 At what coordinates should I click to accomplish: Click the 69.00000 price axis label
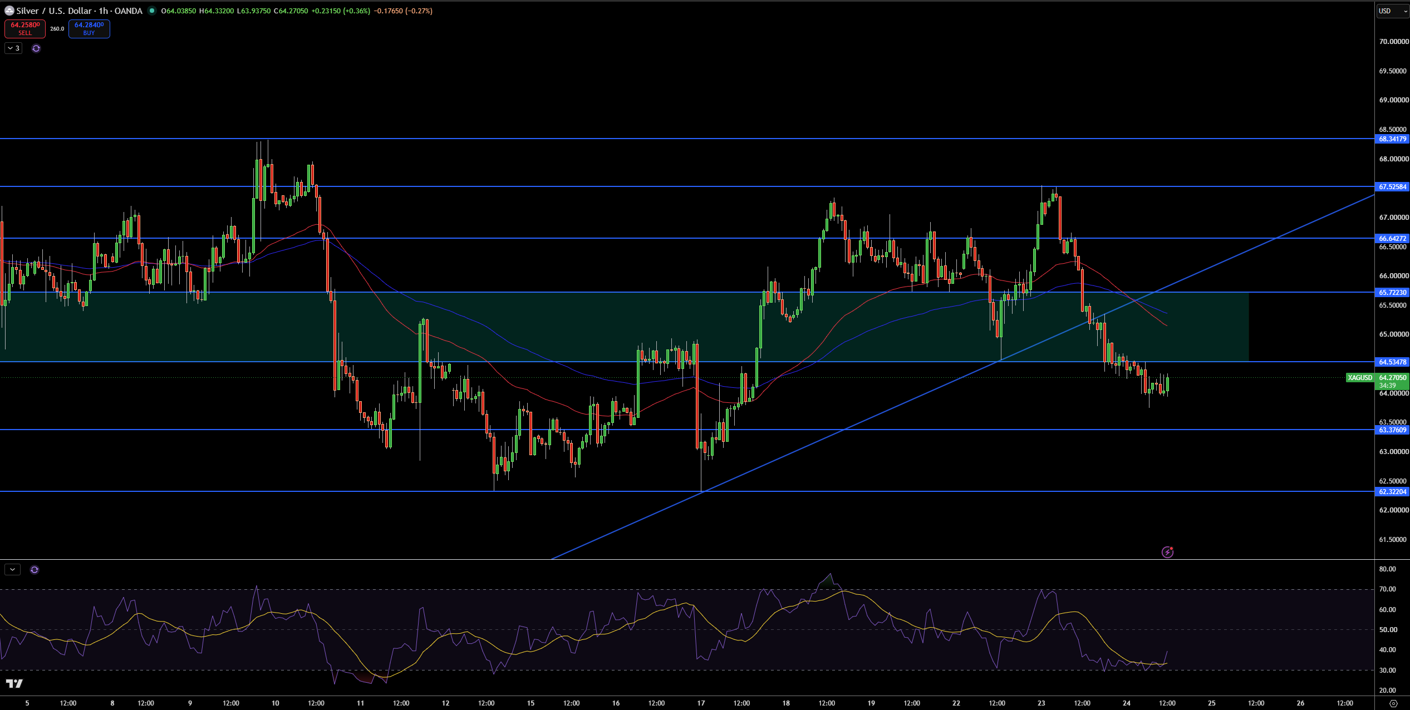tap(1393, 100)
